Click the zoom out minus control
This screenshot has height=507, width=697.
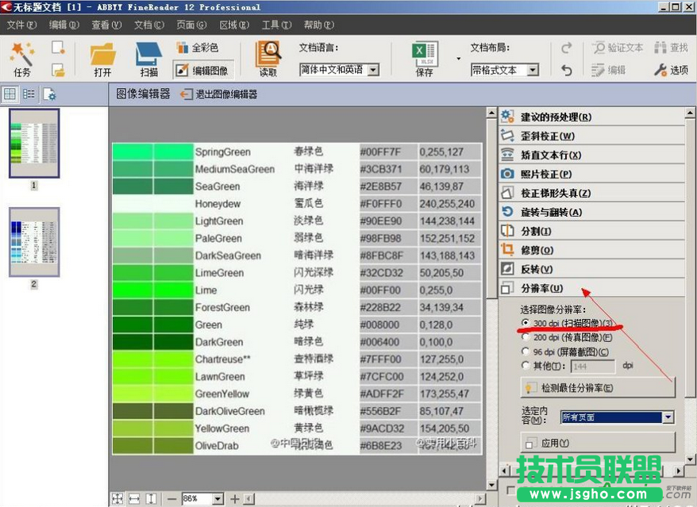173,498
